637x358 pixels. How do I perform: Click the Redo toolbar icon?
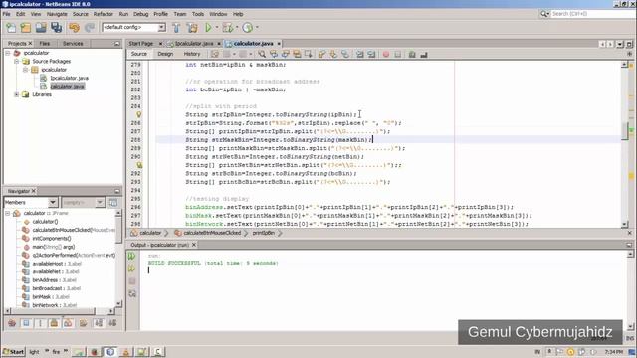coord(90,27)
